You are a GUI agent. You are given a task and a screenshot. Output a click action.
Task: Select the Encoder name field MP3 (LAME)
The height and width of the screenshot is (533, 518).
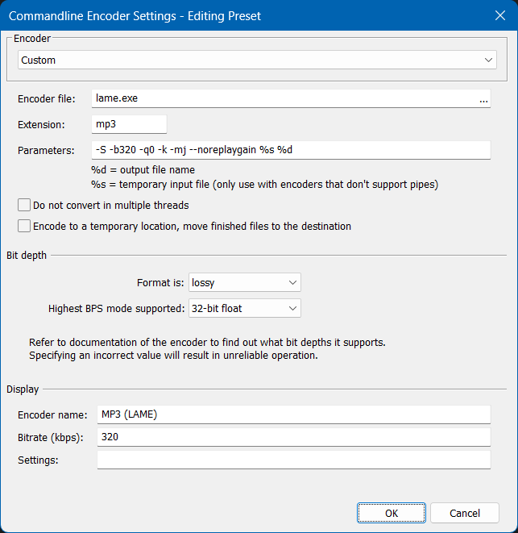[293, 414]
